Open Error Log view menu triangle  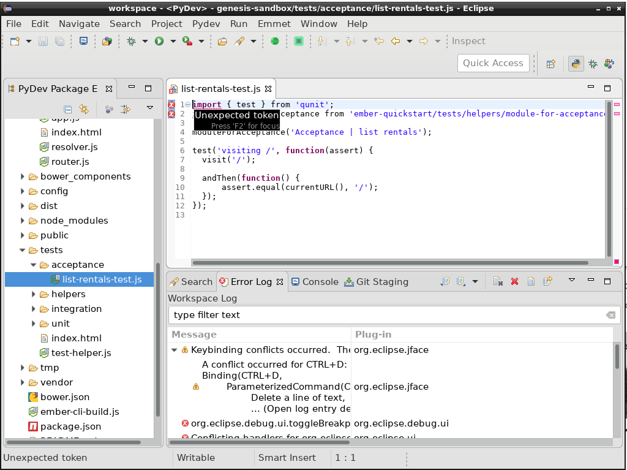click(572, 280)
